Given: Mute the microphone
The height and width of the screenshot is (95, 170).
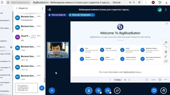Looking at the screenshot, I should pyautogui.click(x=89, y=91).
